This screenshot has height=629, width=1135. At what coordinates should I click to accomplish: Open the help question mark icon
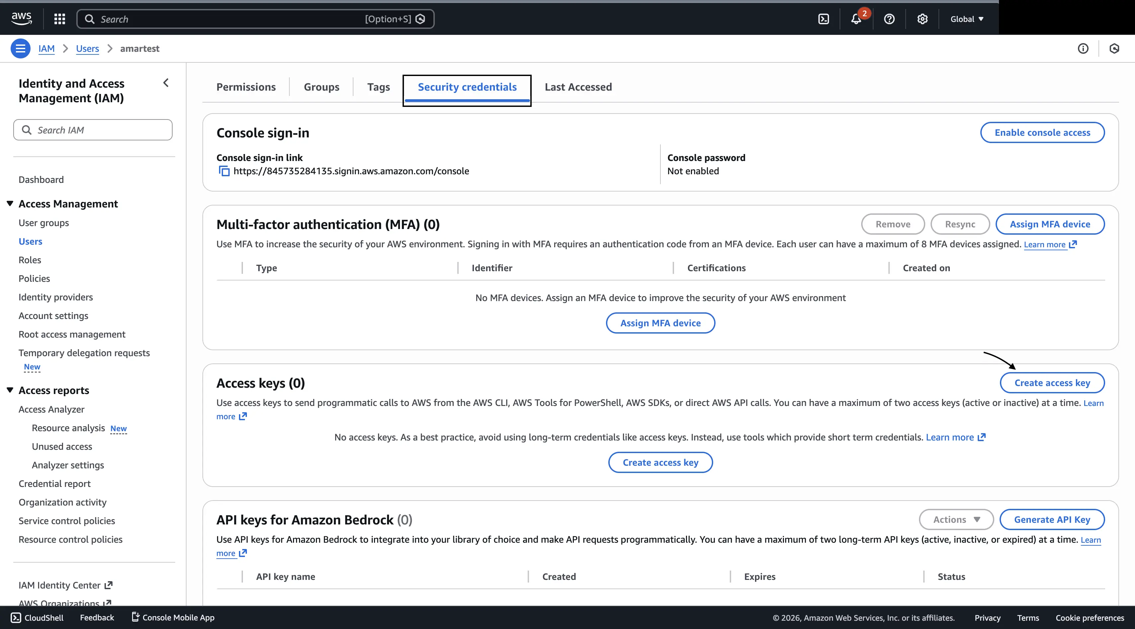(x=889, y=19)
